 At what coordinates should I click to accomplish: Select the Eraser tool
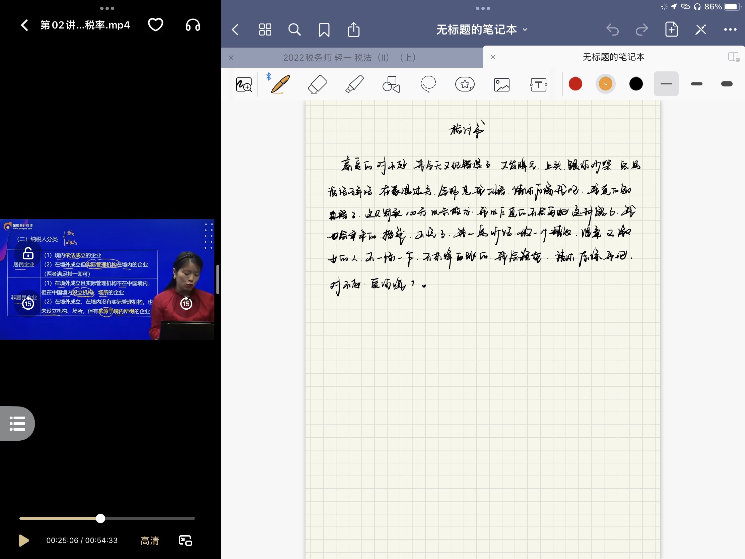(317, 84)
